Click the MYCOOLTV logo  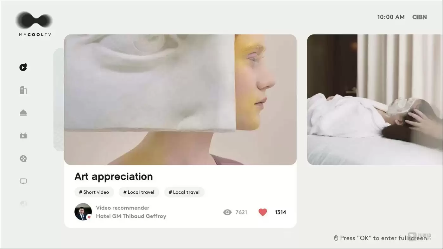[34, 24]
